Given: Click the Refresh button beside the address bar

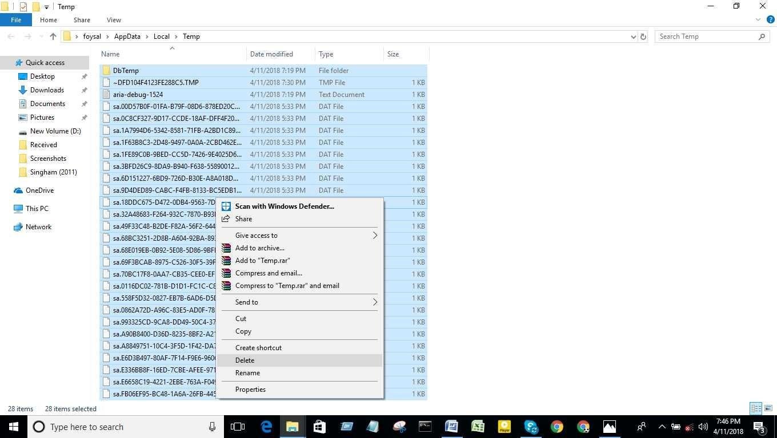Looking at the screenshot, I should 643,36.
